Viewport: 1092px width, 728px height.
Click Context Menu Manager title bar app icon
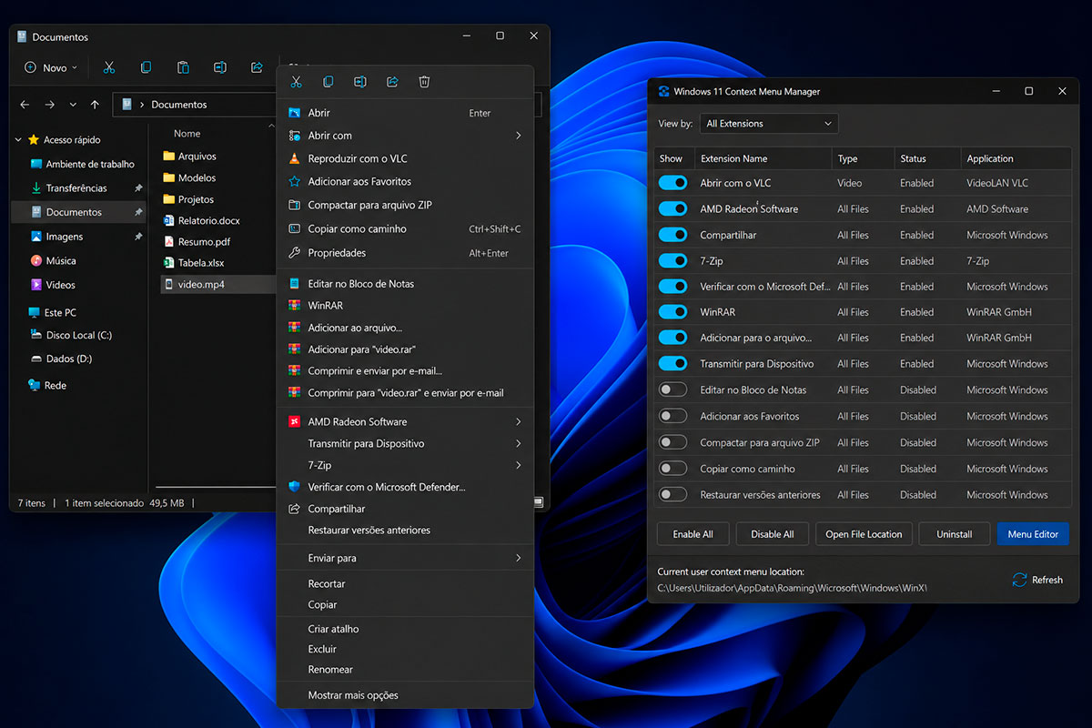[664, 91]
